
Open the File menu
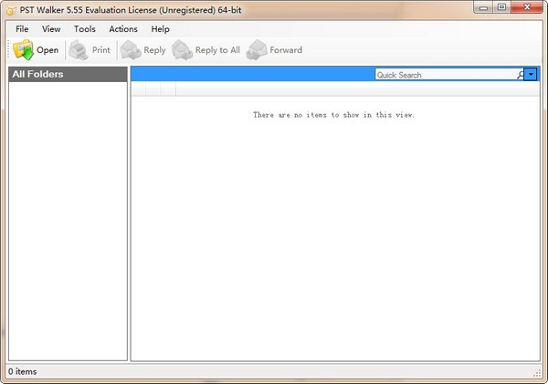(x=22, y=29)
